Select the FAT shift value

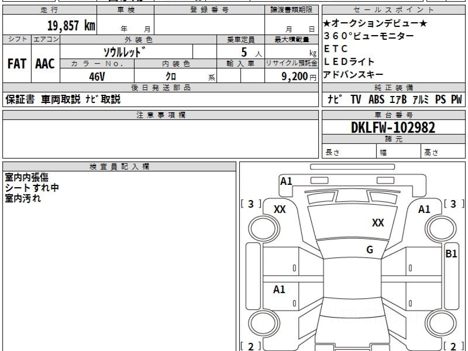(17, 64)
